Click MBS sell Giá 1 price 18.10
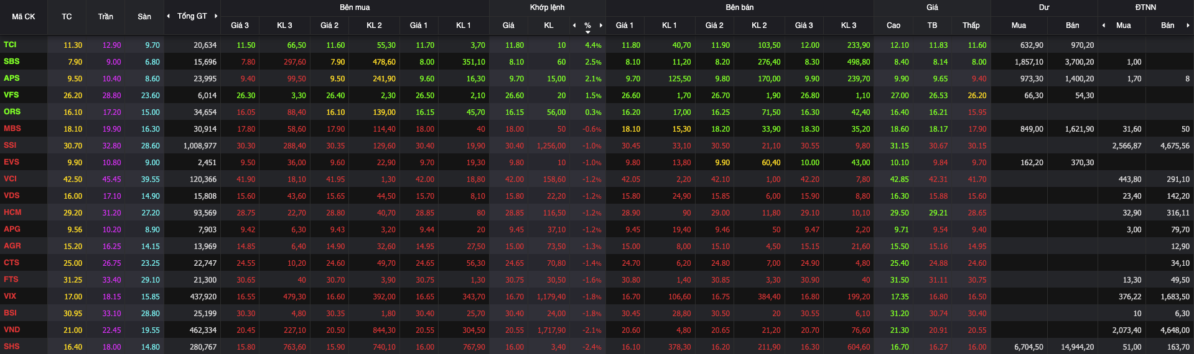Viewport: 1194px width, 354px height. 631,129
